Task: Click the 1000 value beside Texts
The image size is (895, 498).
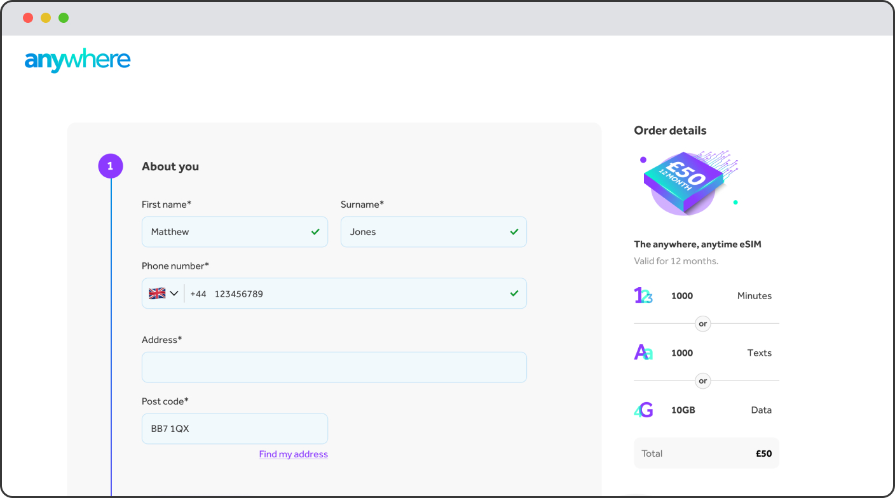Action: click(682, 353)
